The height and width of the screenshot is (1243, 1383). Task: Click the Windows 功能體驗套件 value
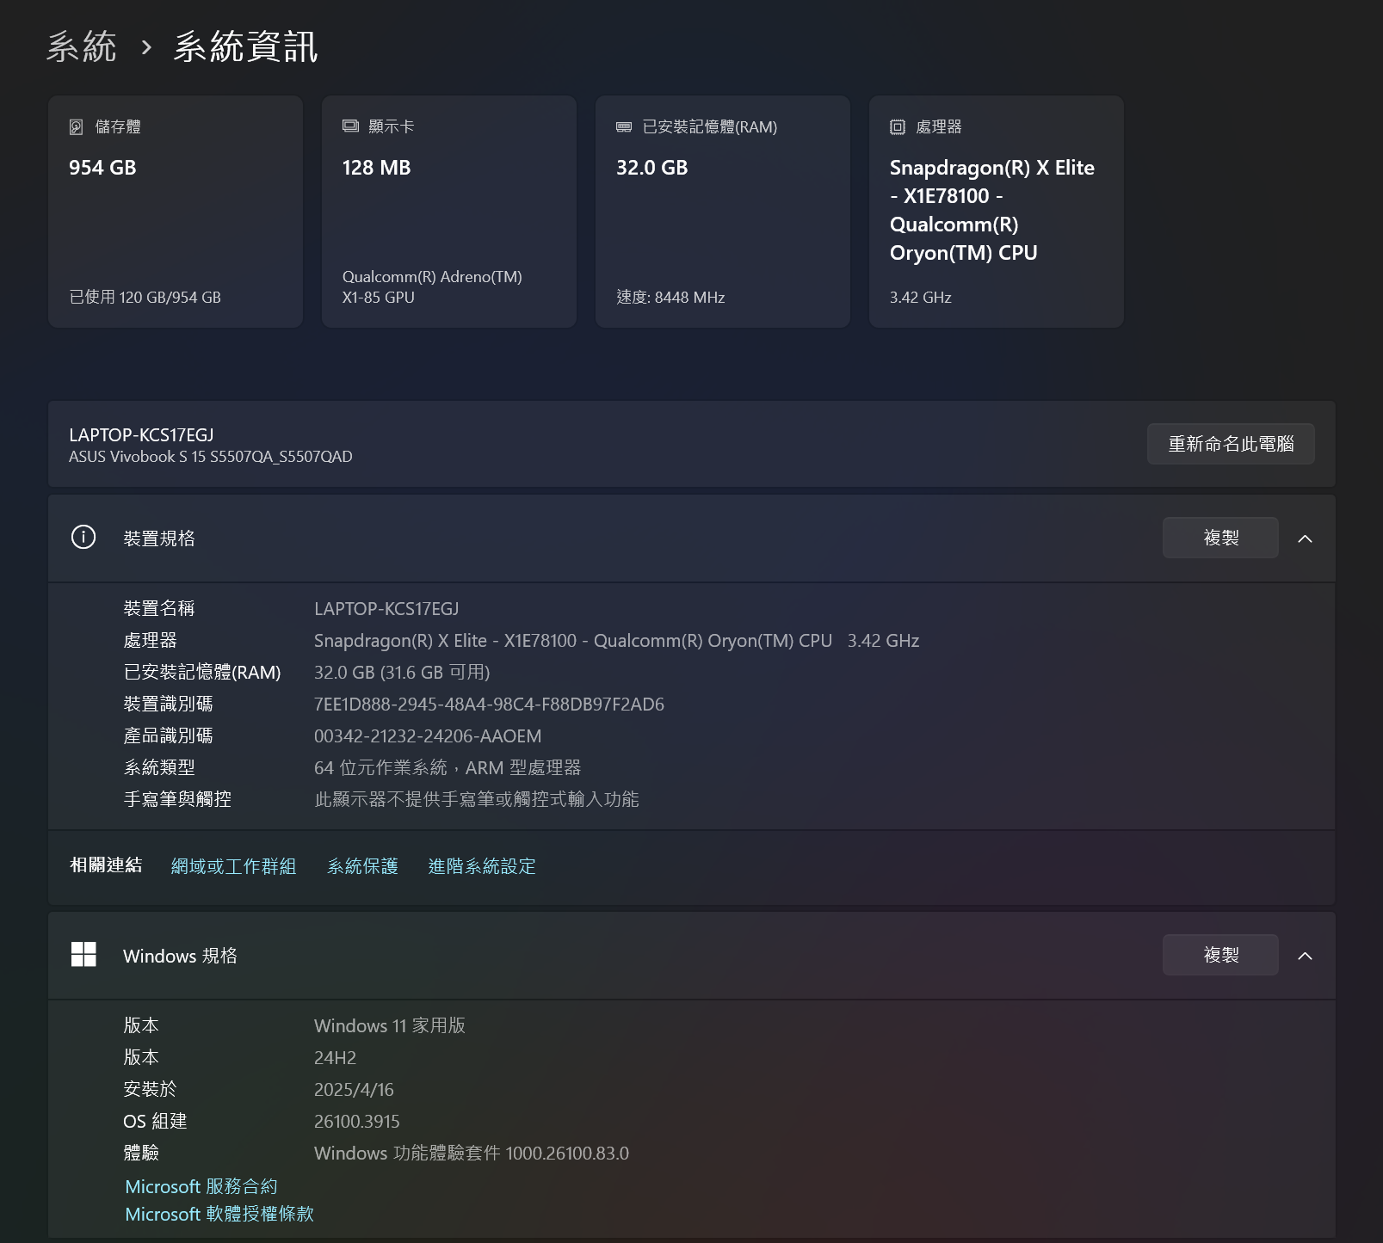tap(472, 1154)
